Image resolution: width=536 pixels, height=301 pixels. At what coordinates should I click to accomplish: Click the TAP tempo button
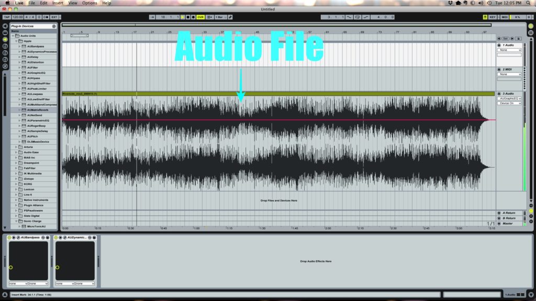coord(6,17)
